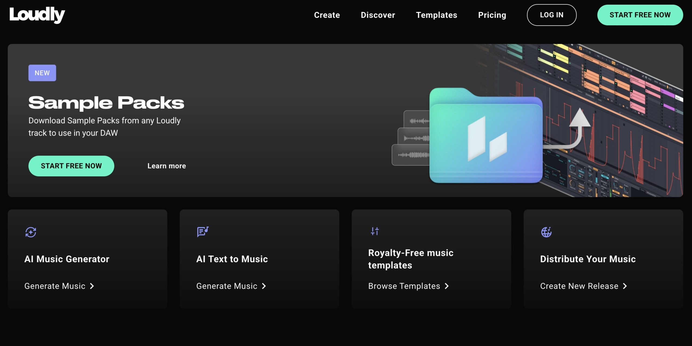This screenshot has width=692, height=346.
Task: Open the Discover menu
Action: pyautogui.click(x=378, y=15)
